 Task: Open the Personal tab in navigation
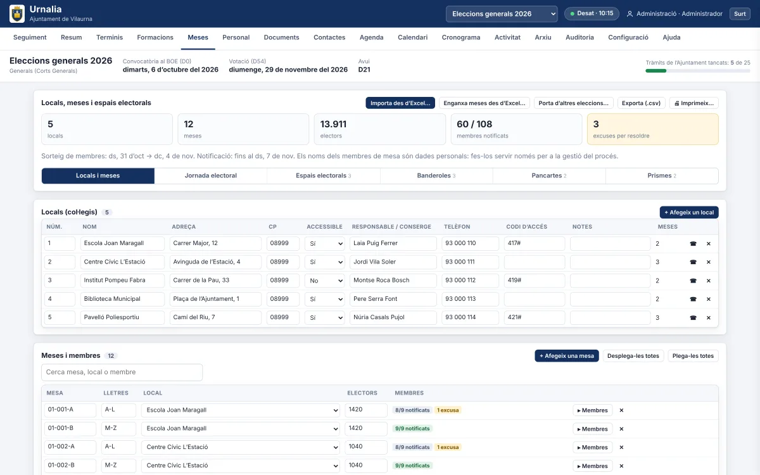236,37
